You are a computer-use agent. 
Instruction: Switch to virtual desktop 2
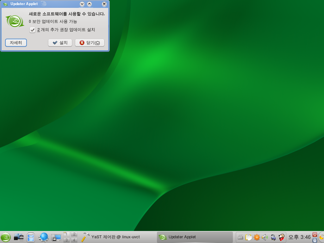click(x=74, y=234)
